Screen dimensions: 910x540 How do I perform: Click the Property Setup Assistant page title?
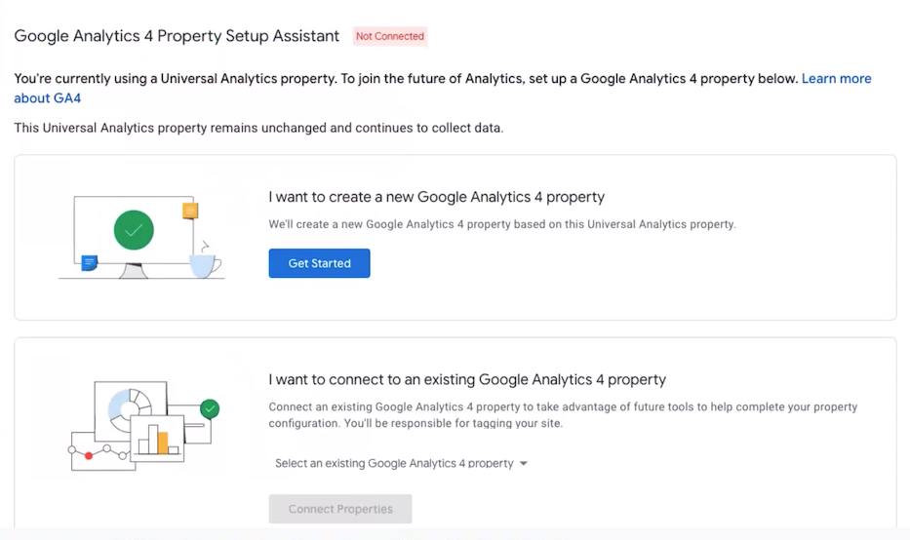coord(177,36)
